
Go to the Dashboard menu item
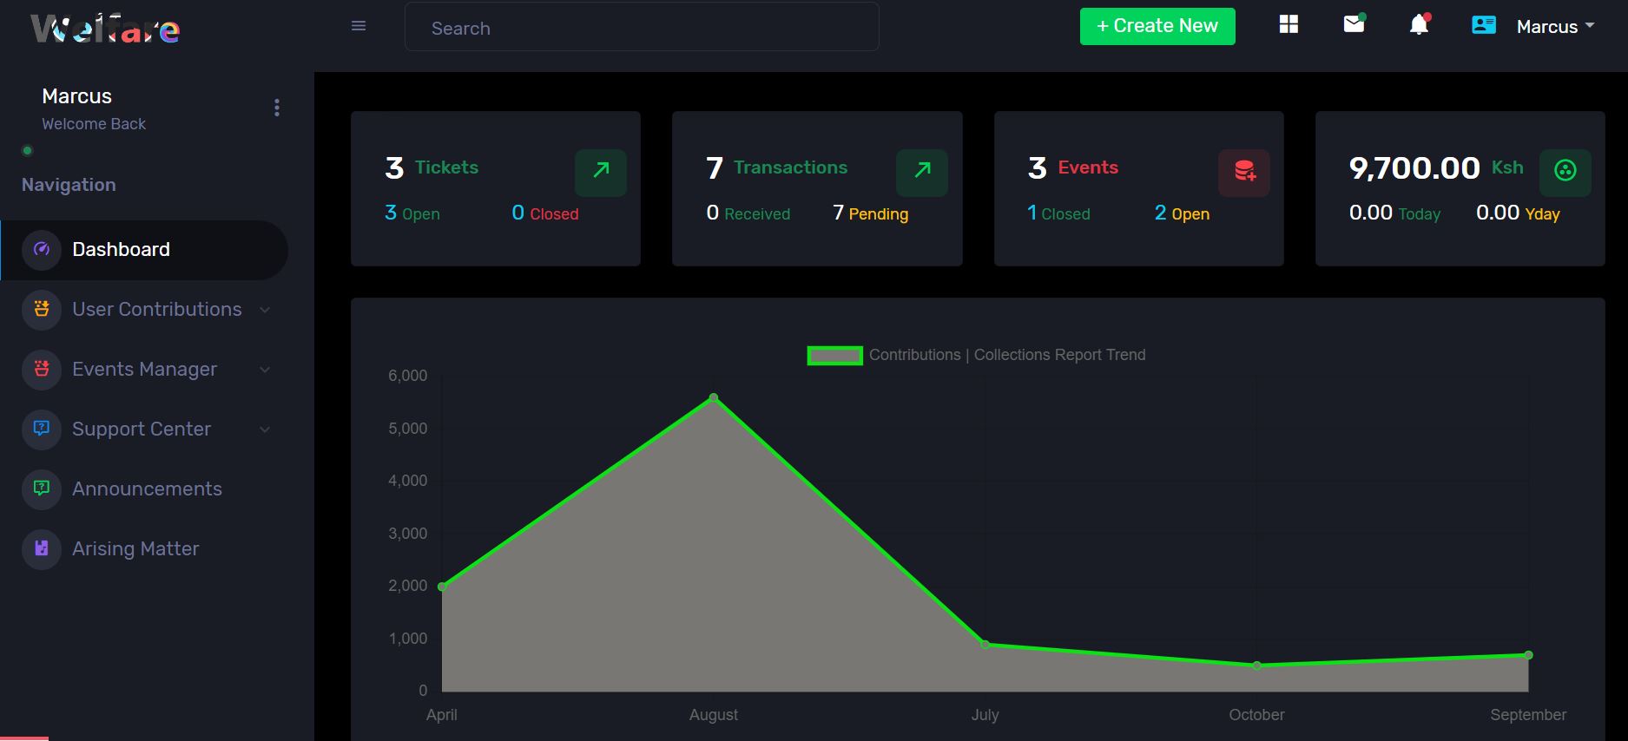[122, 250]
